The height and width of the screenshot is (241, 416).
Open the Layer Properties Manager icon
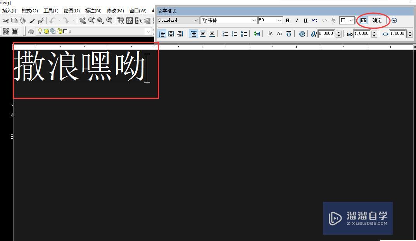click(31, 31)
